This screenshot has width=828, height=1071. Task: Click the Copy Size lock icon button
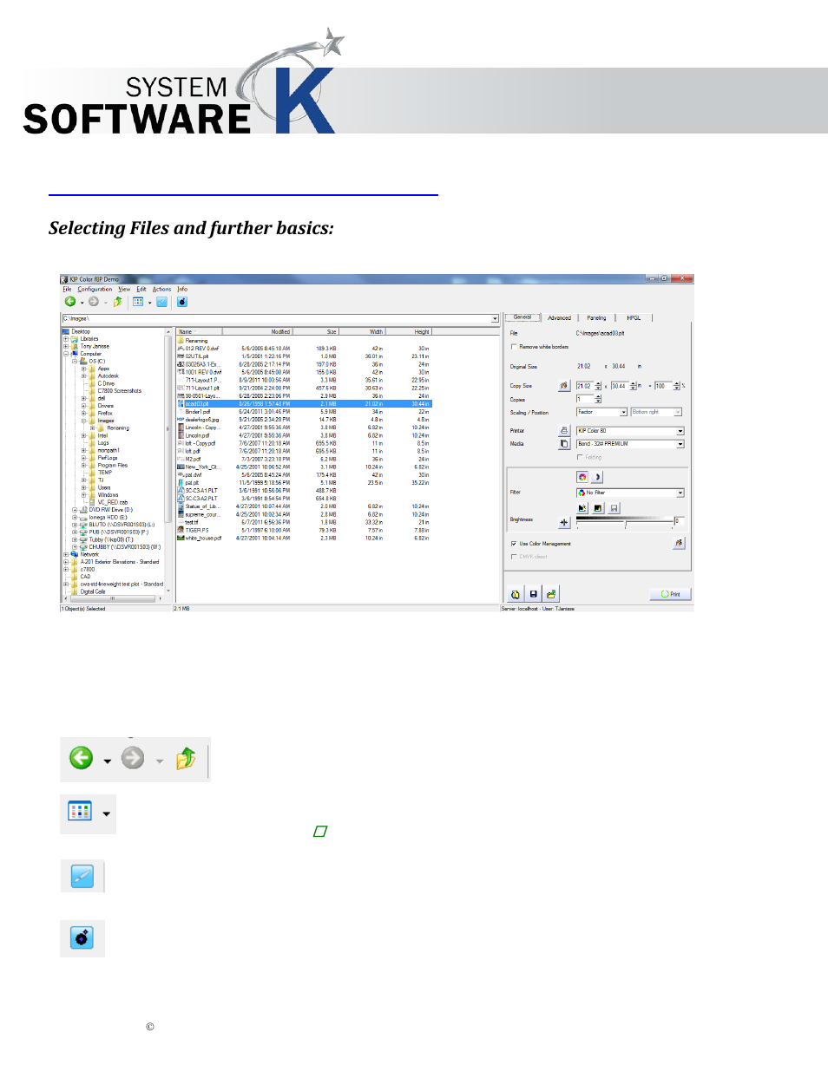coord(564,386)
